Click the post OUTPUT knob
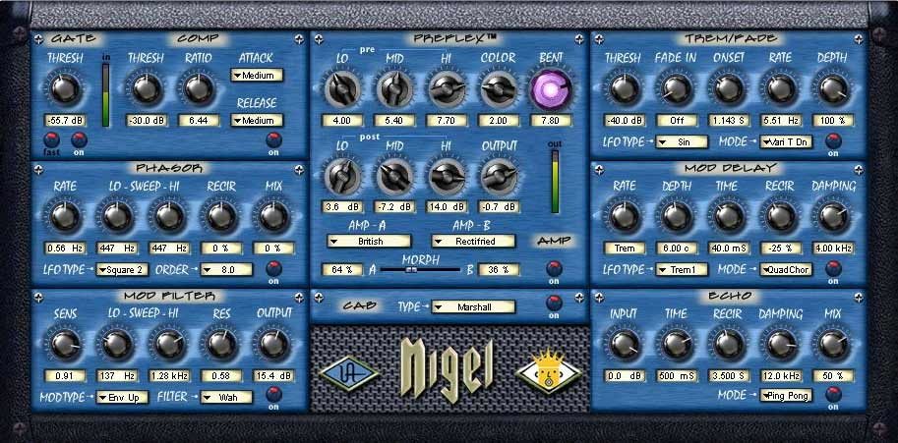The width and height of the screenshot is (898, 443). click(499, 176)
